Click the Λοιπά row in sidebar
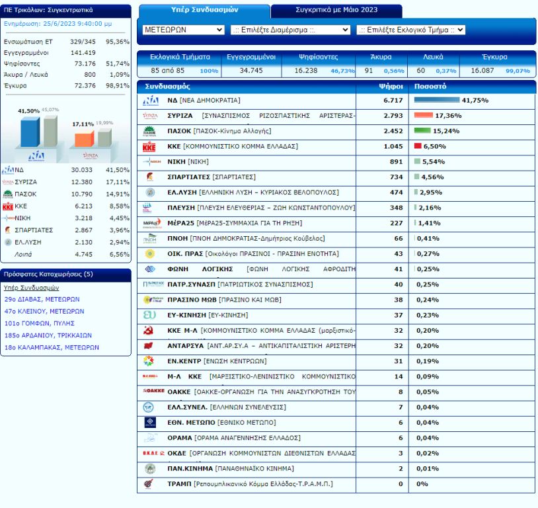The height and width of the screenshot is (508, 538). click(66, 255)
